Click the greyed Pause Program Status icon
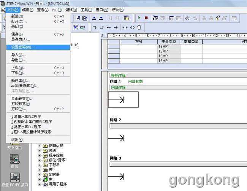Viewport: 247px width, 191px height. (x=162, y=18)
